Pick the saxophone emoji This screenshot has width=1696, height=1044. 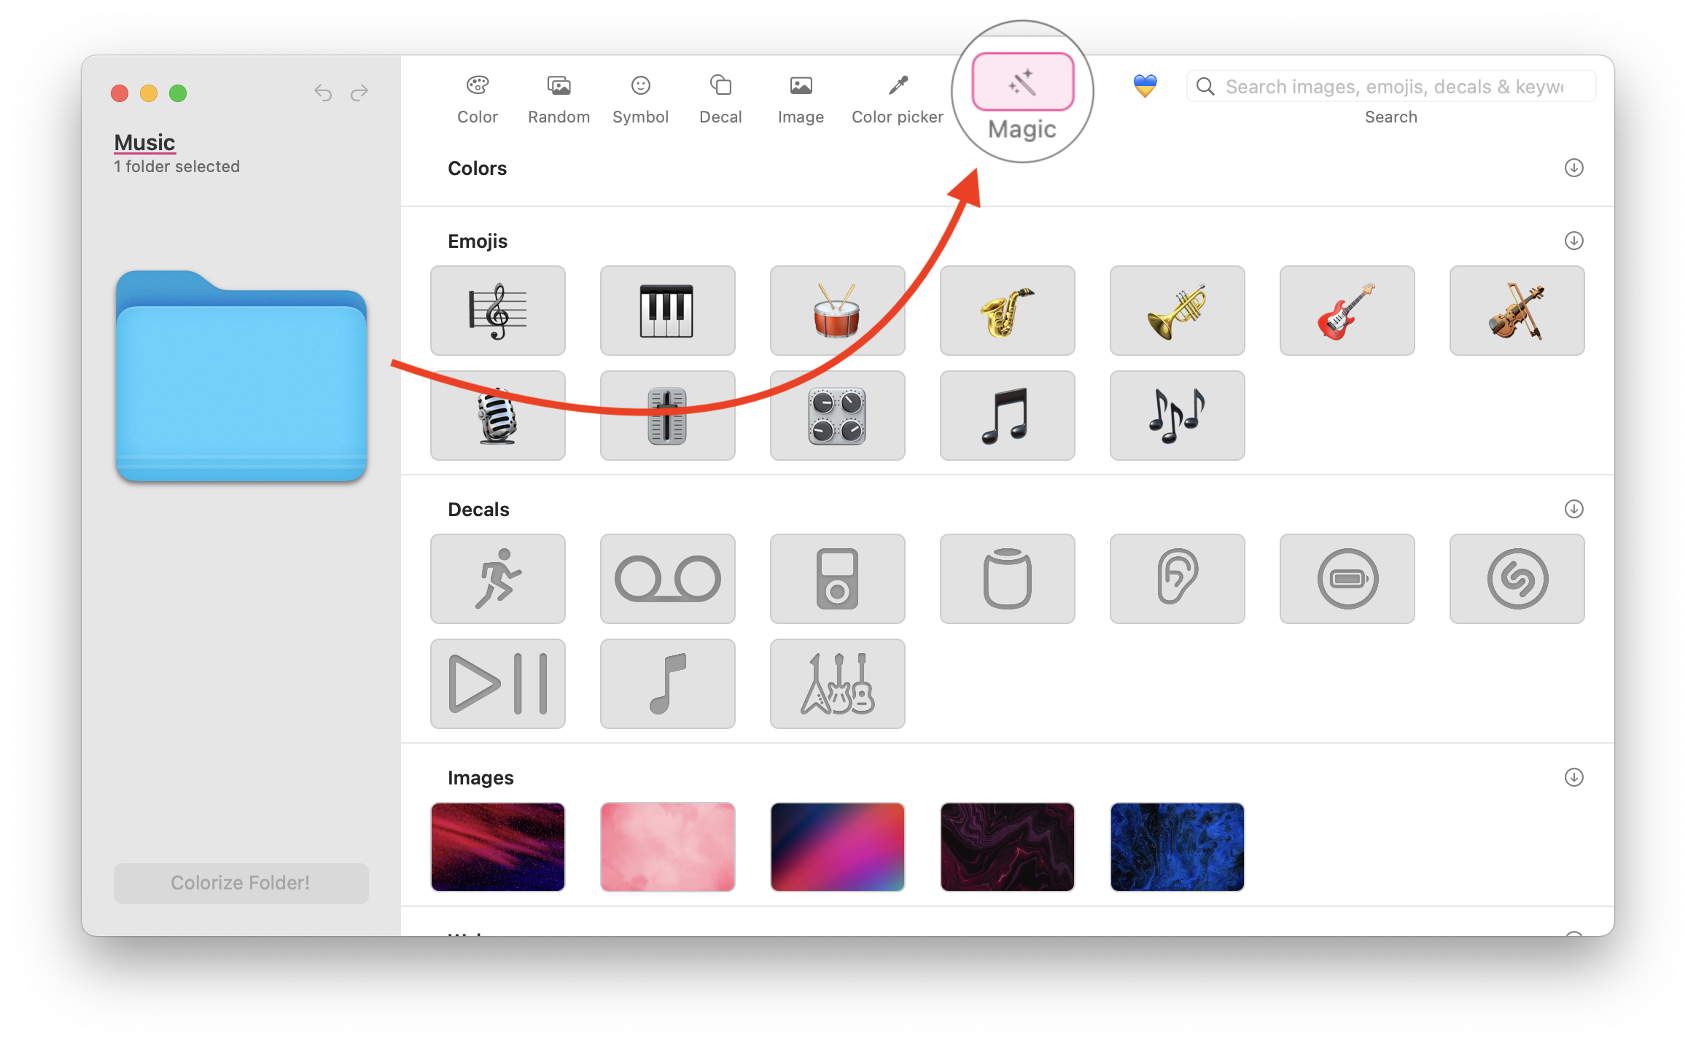[x=1007, y=311]
